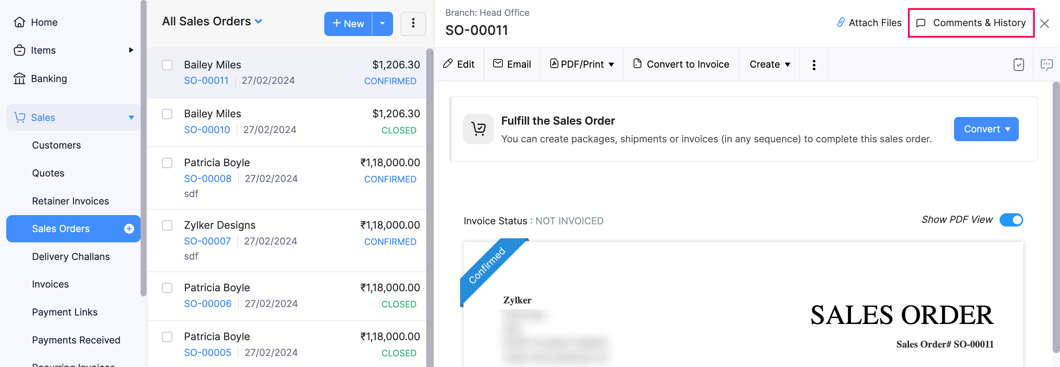Click the plus icon beside Sales Orders
The image size is (1060, 367).
[129, 228]
